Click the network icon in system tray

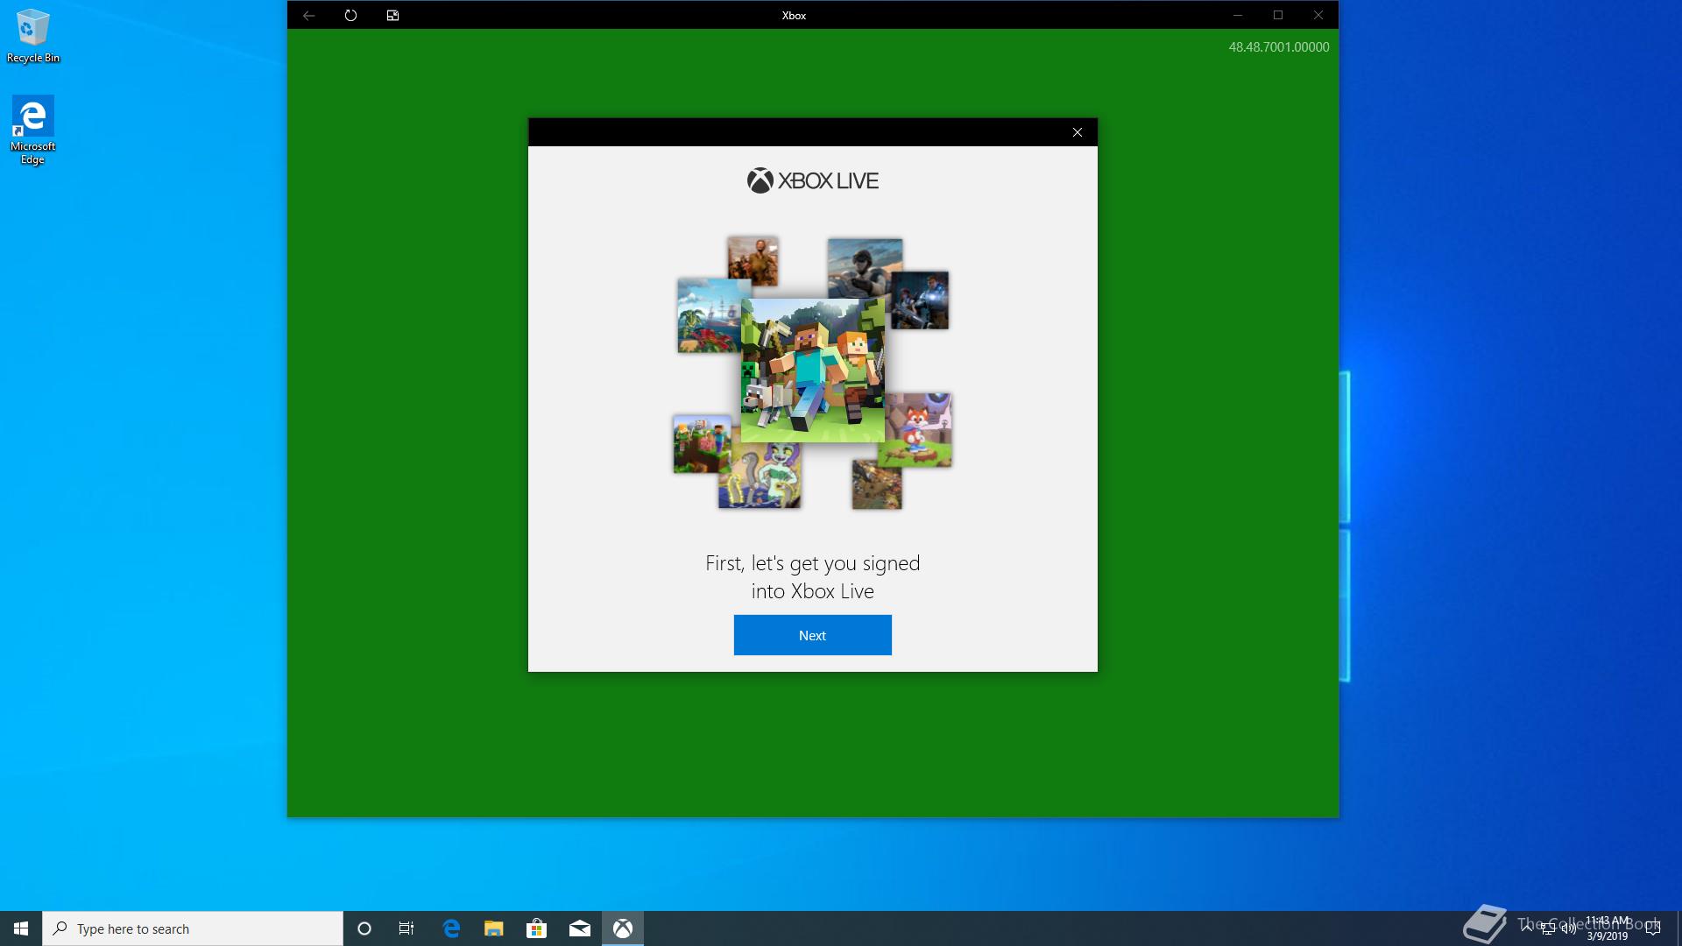[x=1548, y=928]
